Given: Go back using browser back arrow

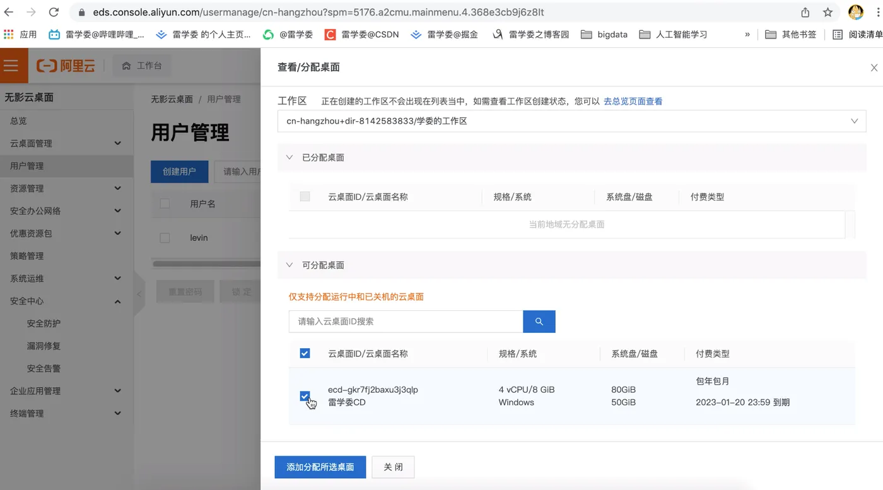Looking at the screenshot, I should tap(9, 12).
